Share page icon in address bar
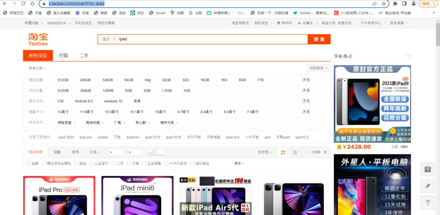 [375, 4]
